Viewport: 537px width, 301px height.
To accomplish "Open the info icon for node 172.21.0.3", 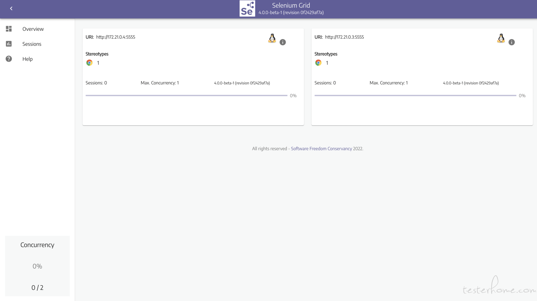I will point(512,42).
